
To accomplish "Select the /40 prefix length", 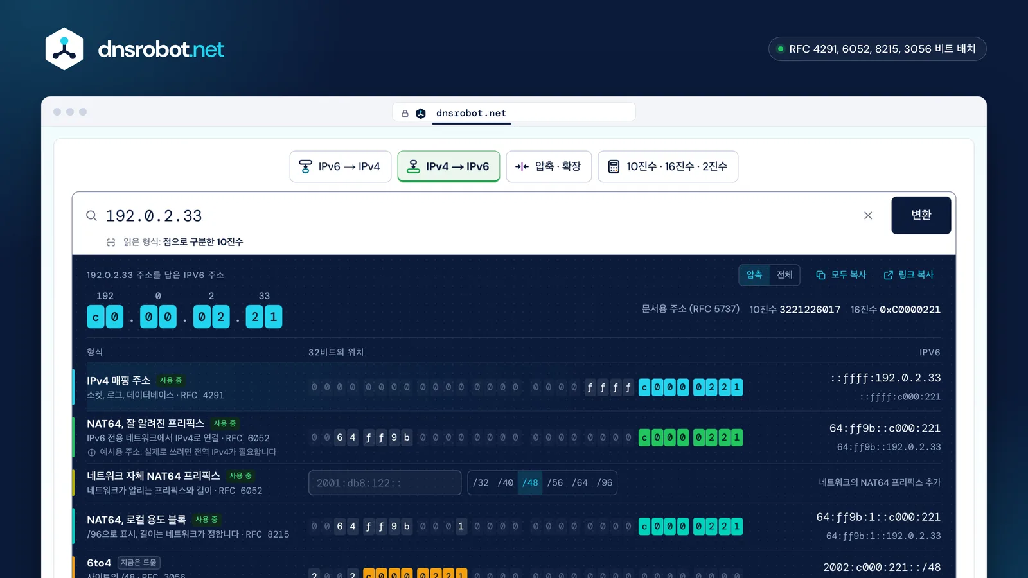I will [x=506, y=483].
